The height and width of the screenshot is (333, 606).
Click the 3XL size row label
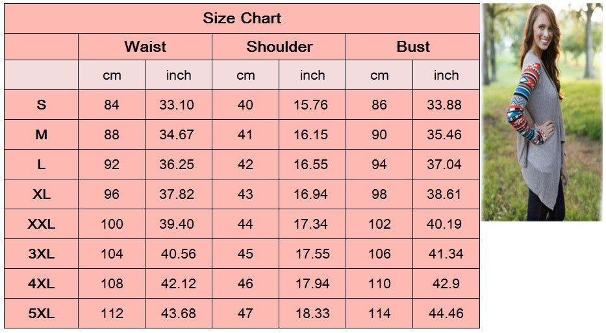(x=42, y=253)
